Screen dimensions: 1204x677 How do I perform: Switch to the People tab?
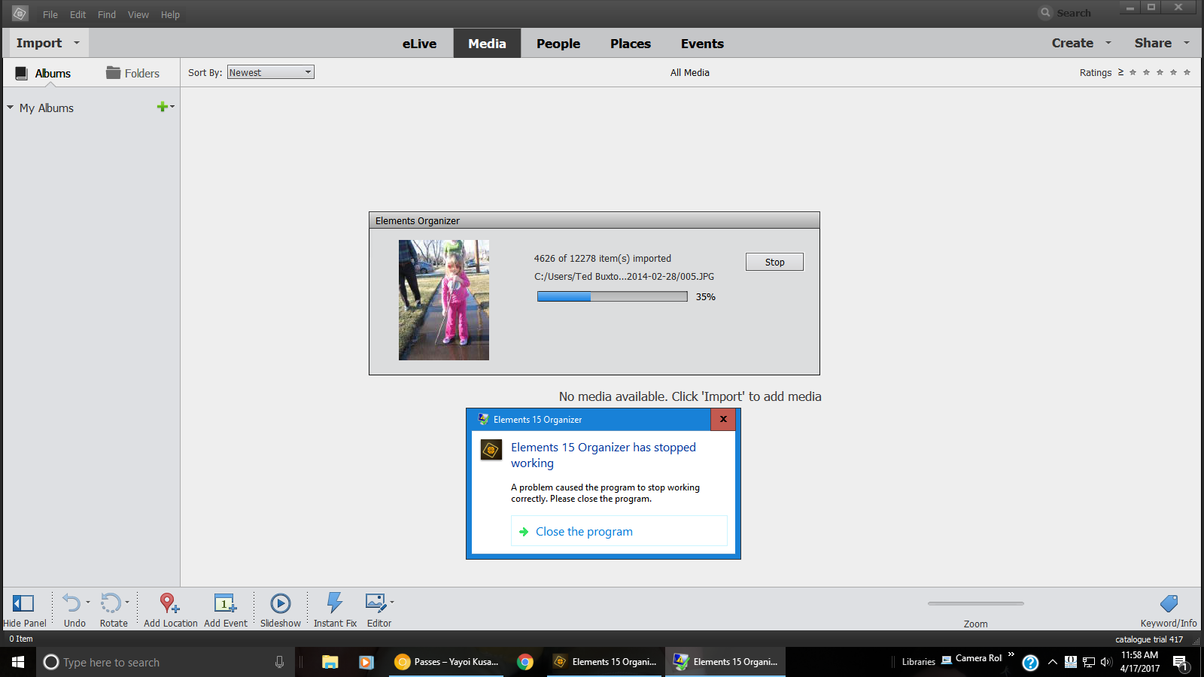point(558,44)
